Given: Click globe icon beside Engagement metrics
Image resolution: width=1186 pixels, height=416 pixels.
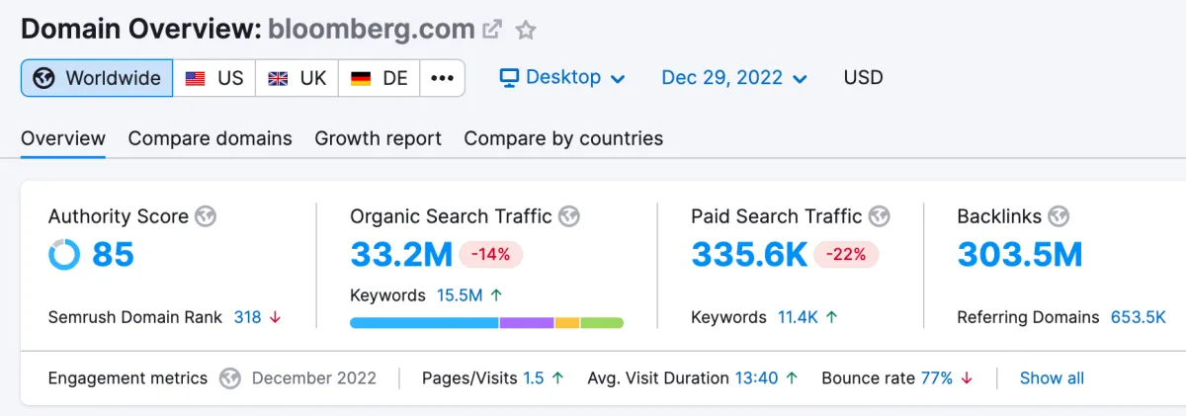Looking at the screenshot, I should click(230, 378).
